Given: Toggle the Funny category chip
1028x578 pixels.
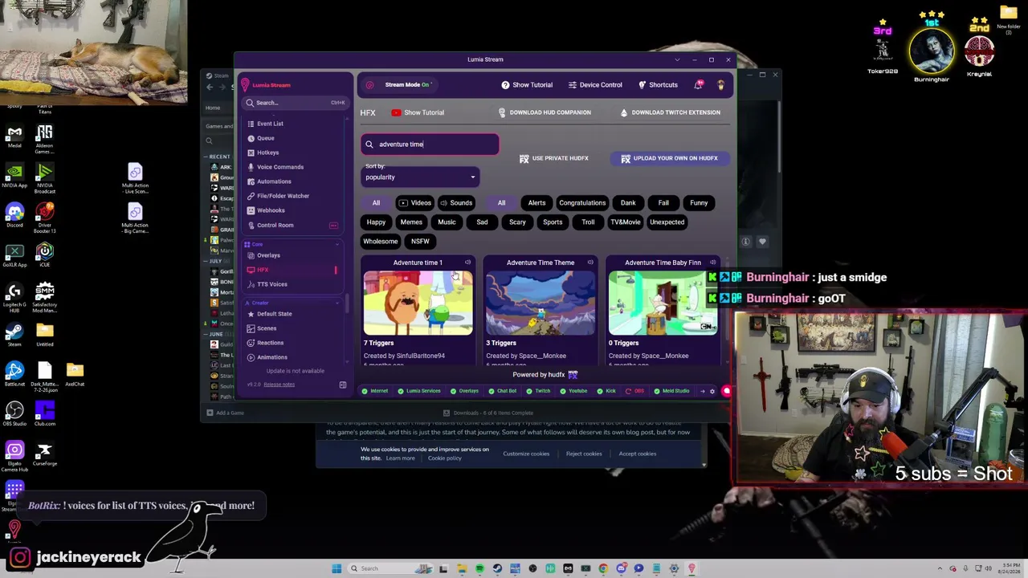Looking at the screenshot, I should (x=699, y=203).
